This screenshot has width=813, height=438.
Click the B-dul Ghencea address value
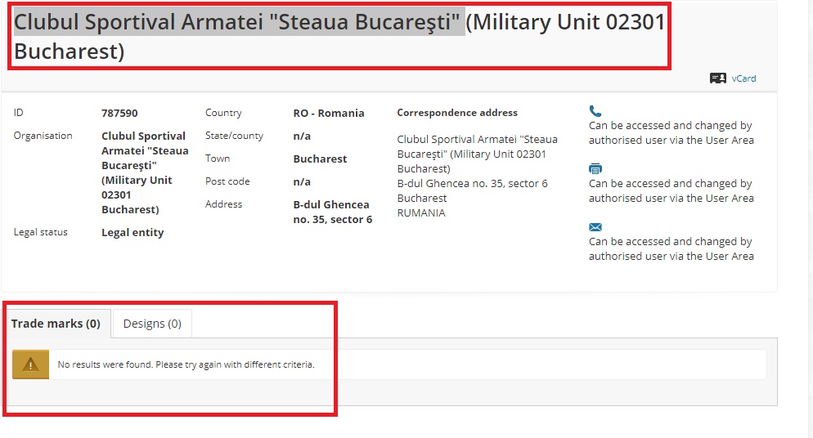(x=333, y=212)
